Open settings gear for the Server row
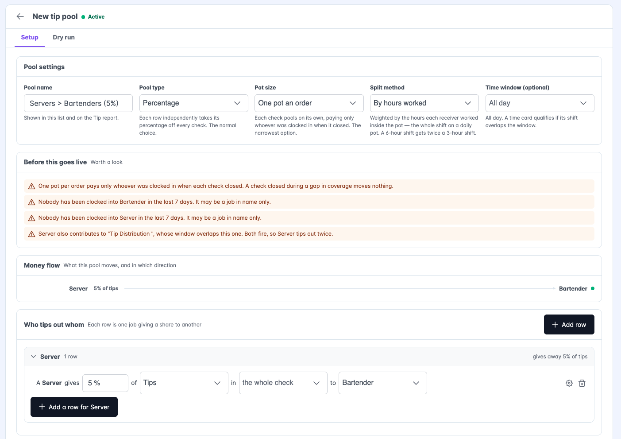 [569, 383]
